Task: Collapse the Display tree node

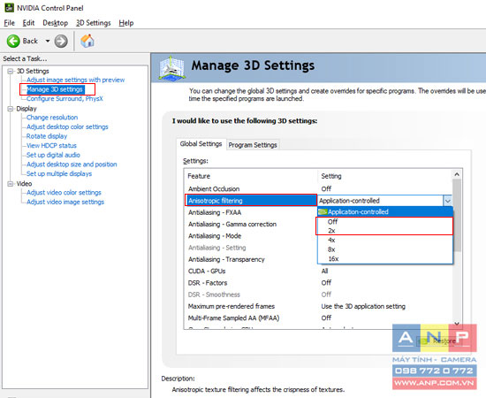Action: (x=11, y=109)
